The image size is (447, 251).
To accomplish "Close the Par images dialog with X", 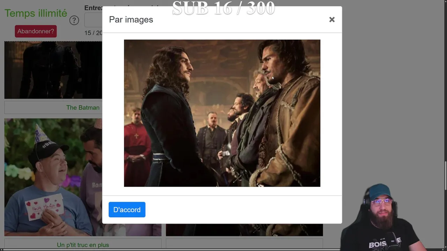I will coord(332,20).
